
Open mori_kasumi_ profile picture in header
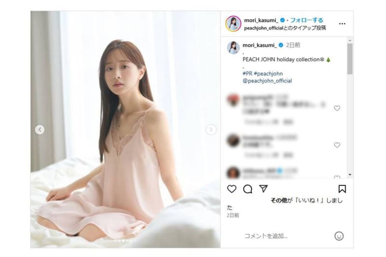233,24
